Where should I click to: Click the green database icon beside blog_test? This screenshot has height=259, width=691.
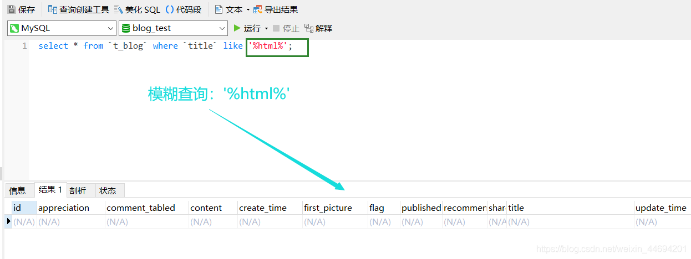click(126, 28)
